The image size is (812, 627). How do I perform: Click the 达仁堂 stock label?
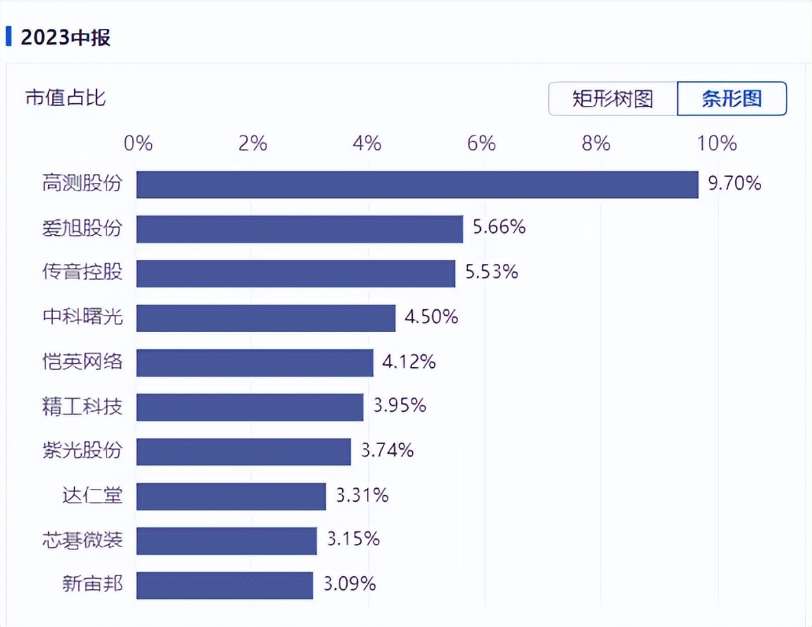(92, 496)
